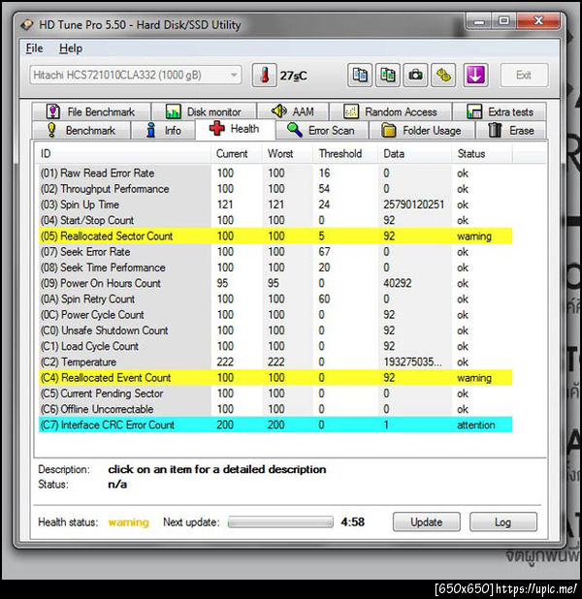Open the options tools icon

coord(443,76)
